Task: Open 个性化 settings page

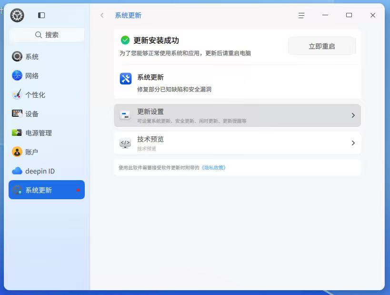Action: [x=47, y=94]
